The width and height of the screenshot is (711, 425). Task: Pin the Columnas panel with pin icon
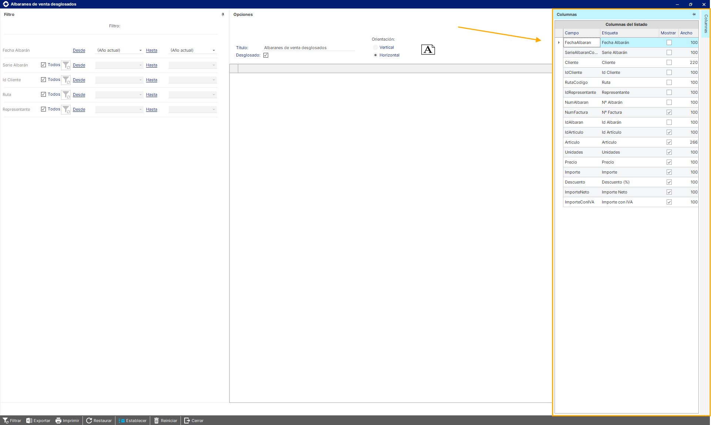pos(694,14)
